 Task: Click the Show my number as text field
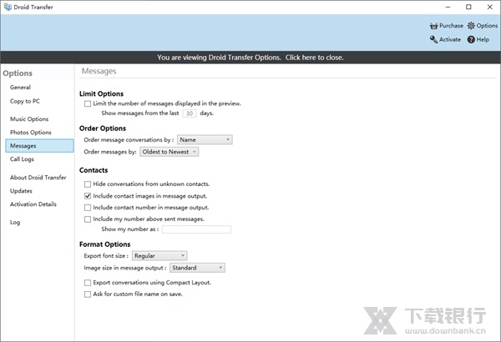point(196,229)
